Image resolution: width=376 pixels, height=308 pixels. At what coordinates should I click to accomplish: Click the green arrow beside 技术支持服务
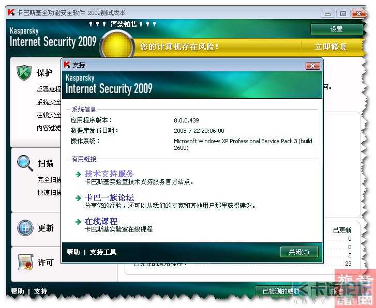[x=78, y=174]
